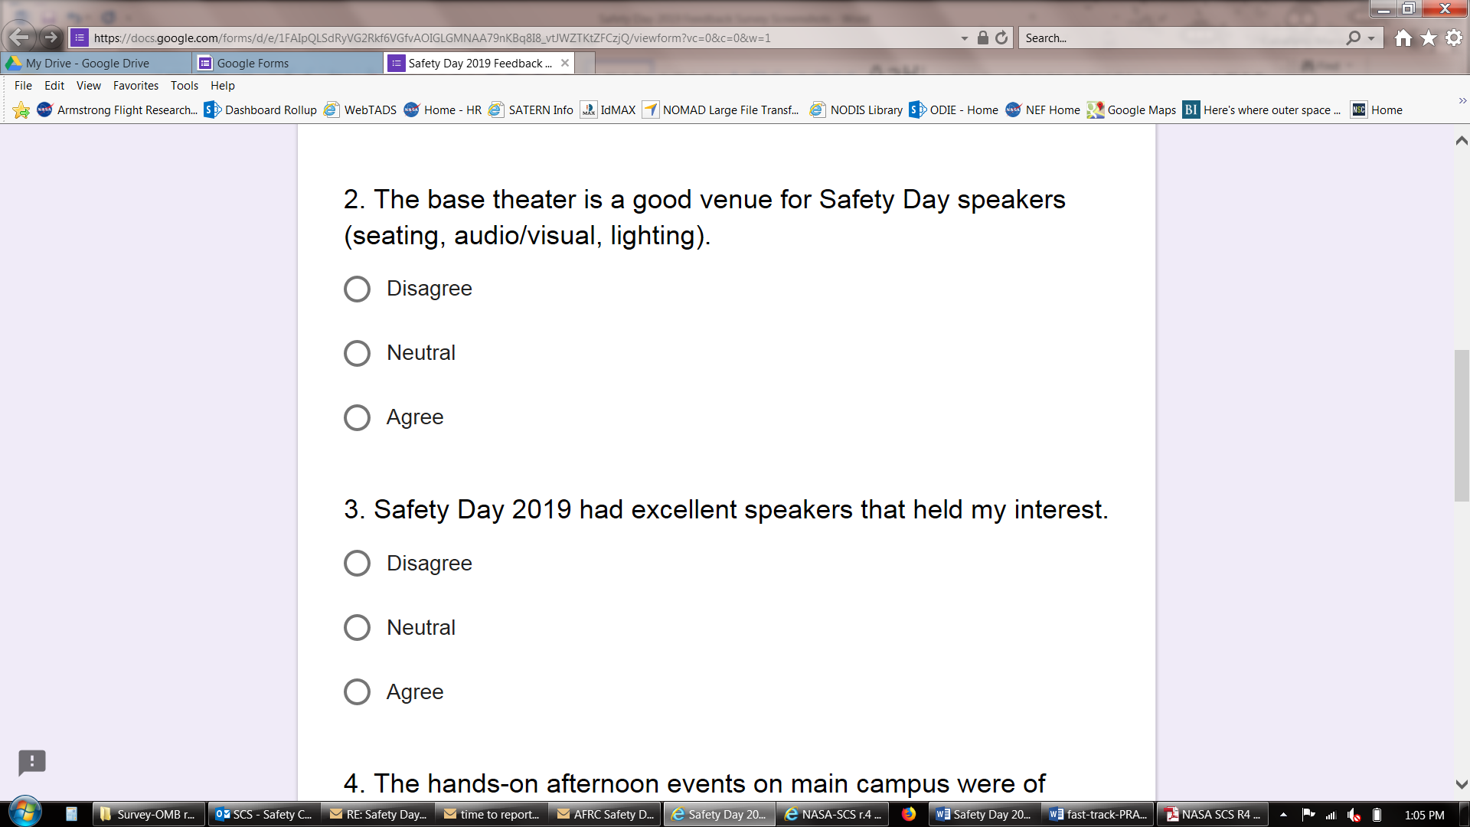Select Agree for excellent speakers question
This screenshot has width=1470, height=827.
click(357, 691)
